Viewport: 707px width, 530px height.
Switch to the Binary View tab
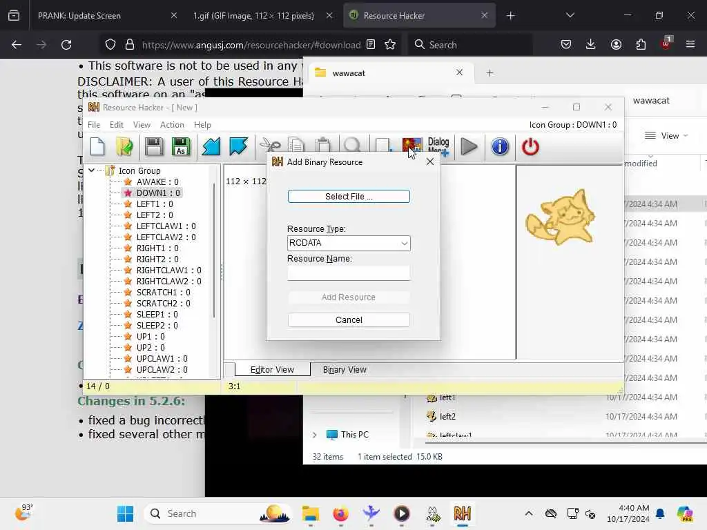[x=345, y=370]
